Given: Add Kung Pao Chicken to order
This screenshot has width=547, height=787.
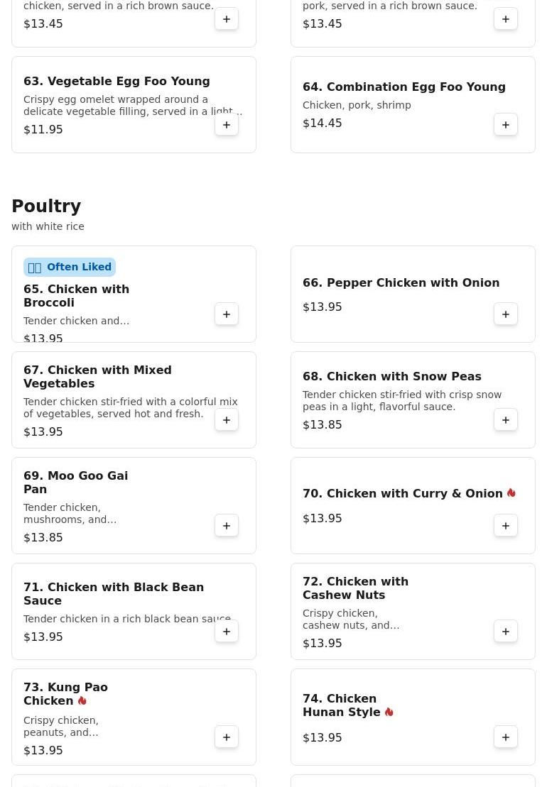Looking at the screenshot, I should [x=227, y=737].
